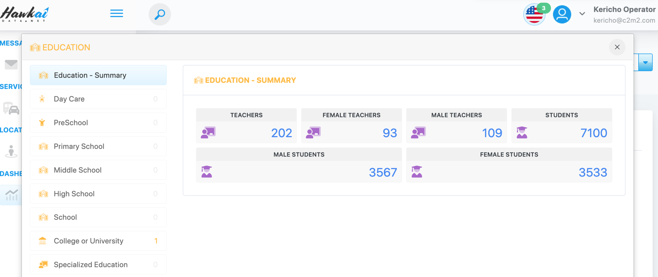The image size is (658, 277).
Task: Click the Female Teachers value 93
Action: click(390, 133)
